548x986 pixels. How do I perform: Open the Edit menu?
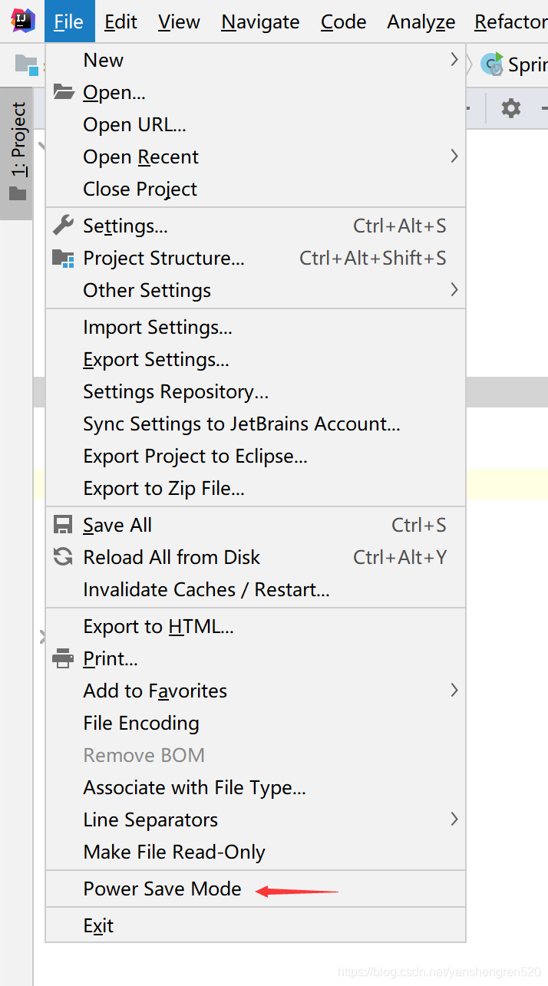[x=121, y=22]
